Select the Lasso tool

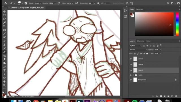coord(5,19)
